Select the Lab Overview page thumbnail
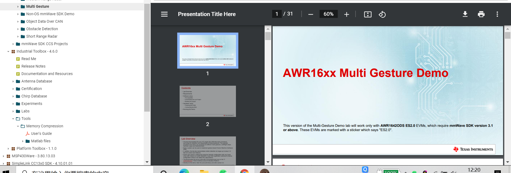This screenshot has width=511, height=173. pos(208,151)
